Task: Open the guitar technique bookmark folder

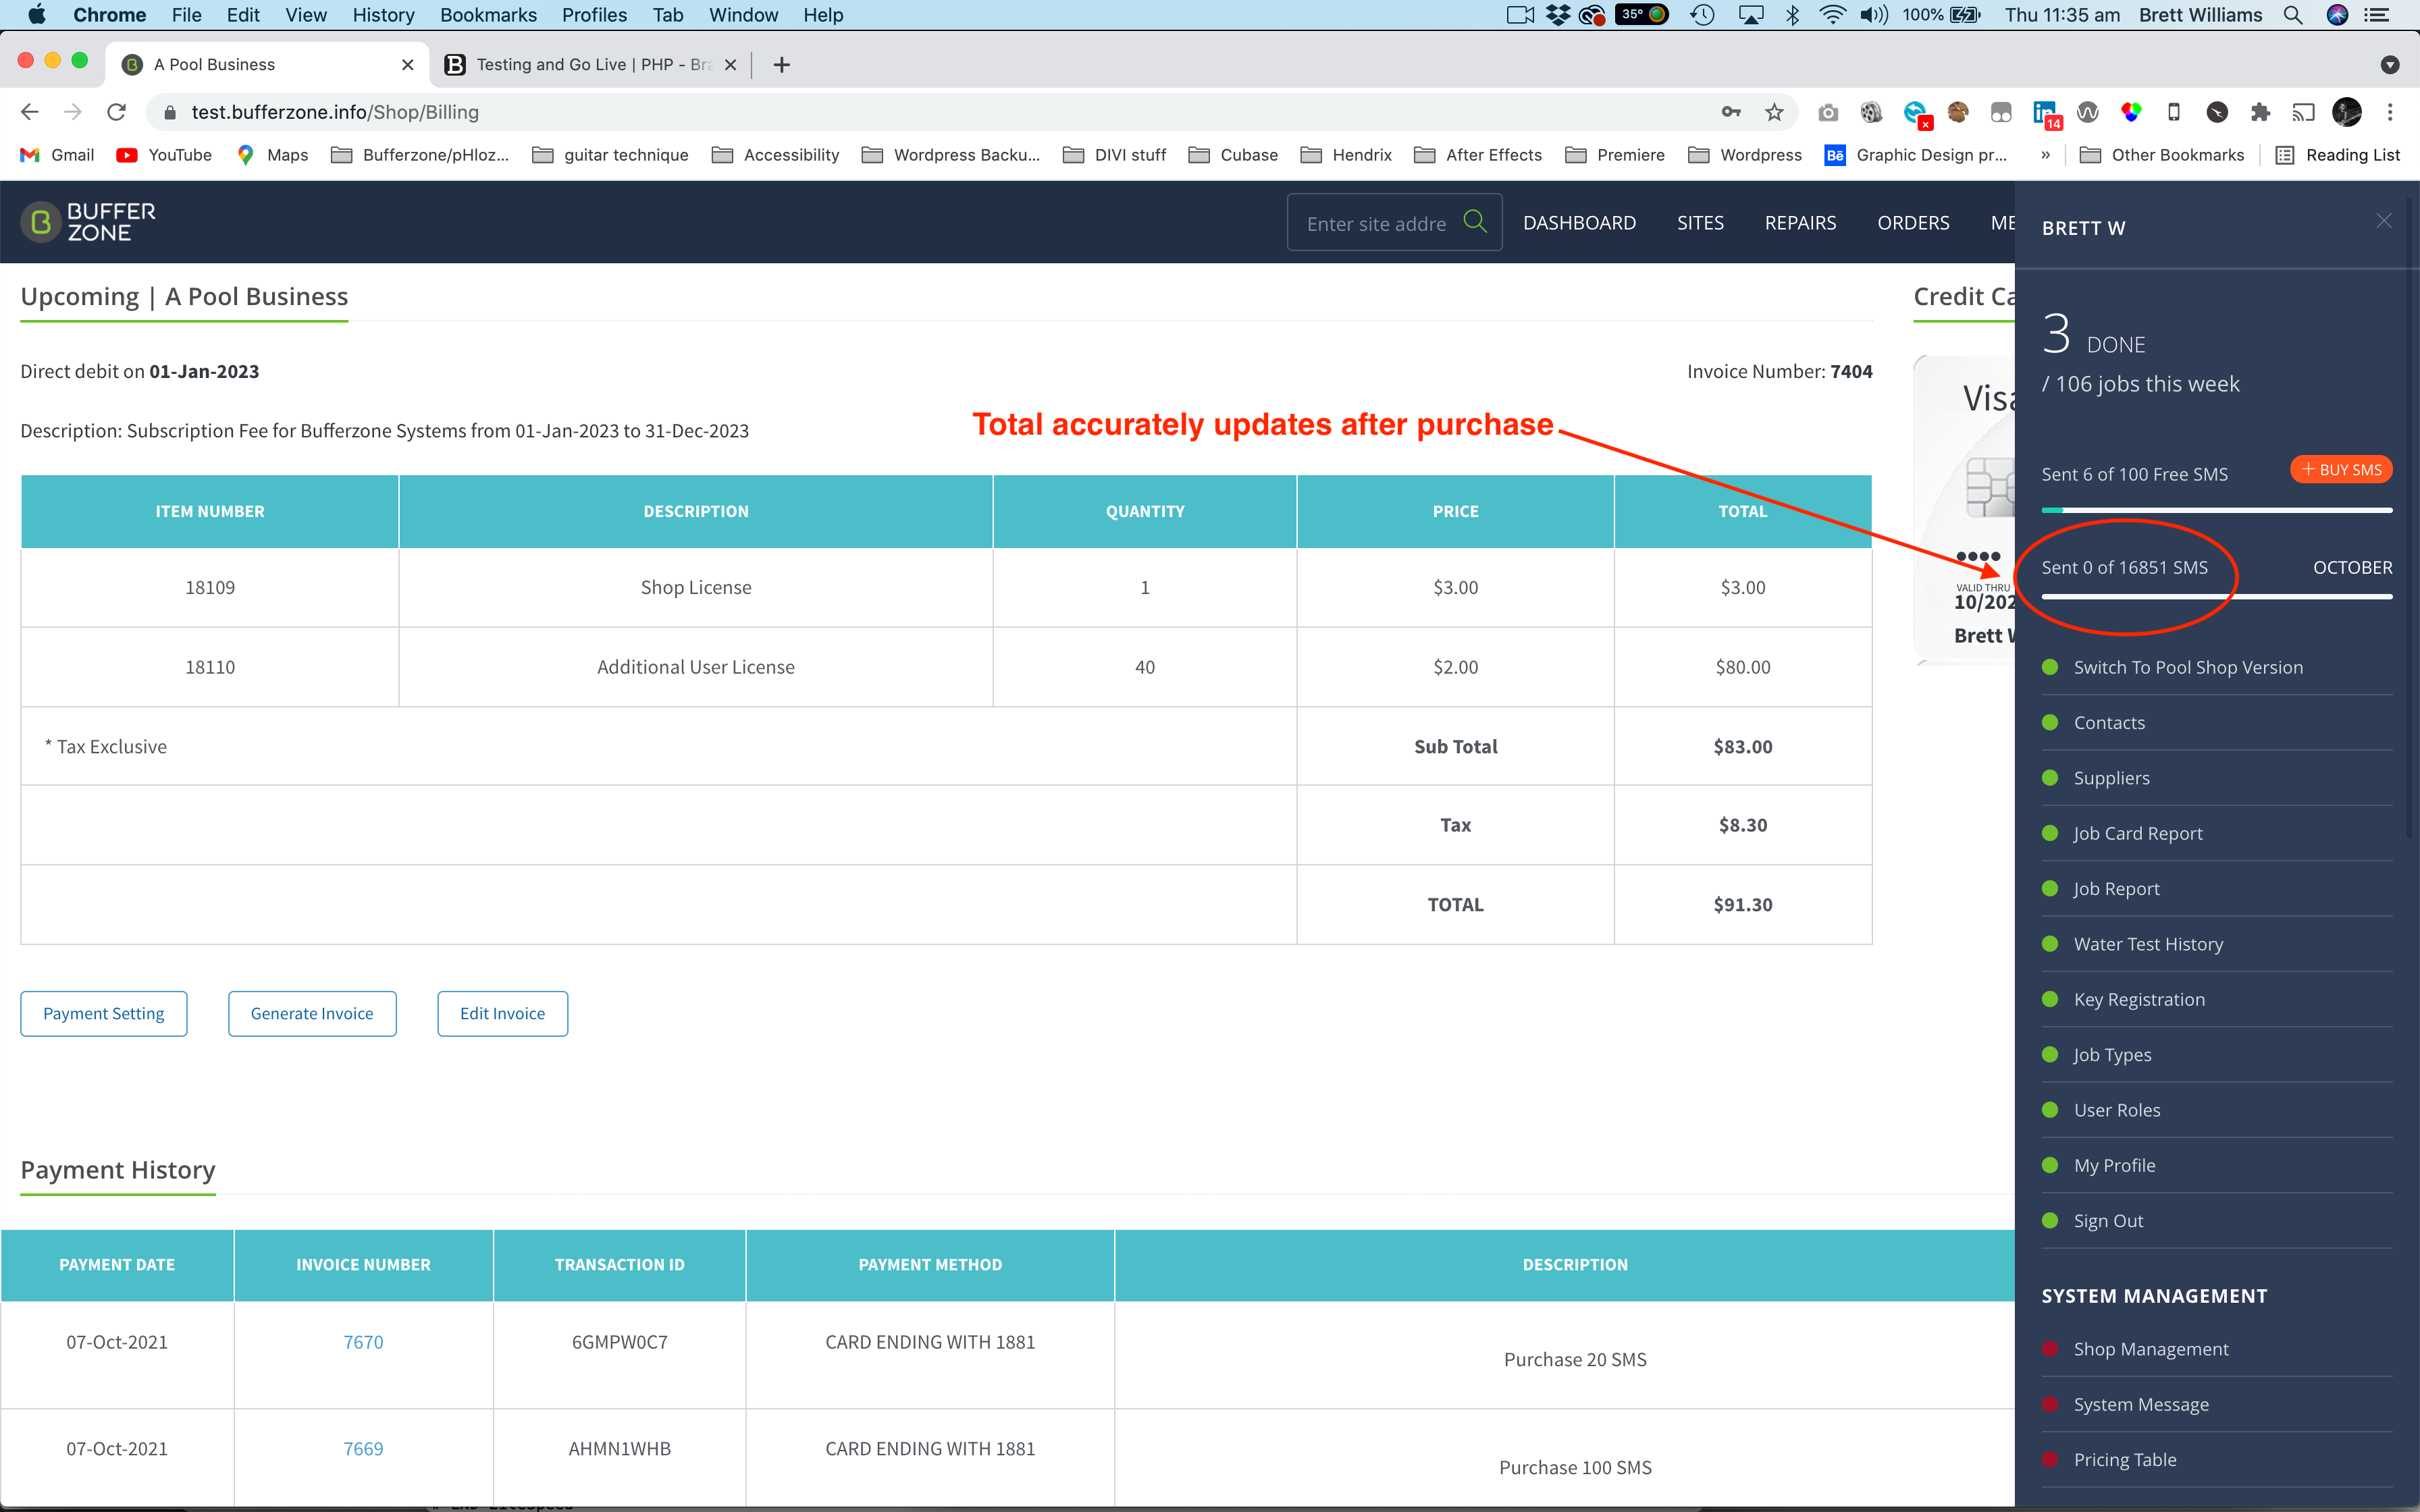Action: click(610, 155)
